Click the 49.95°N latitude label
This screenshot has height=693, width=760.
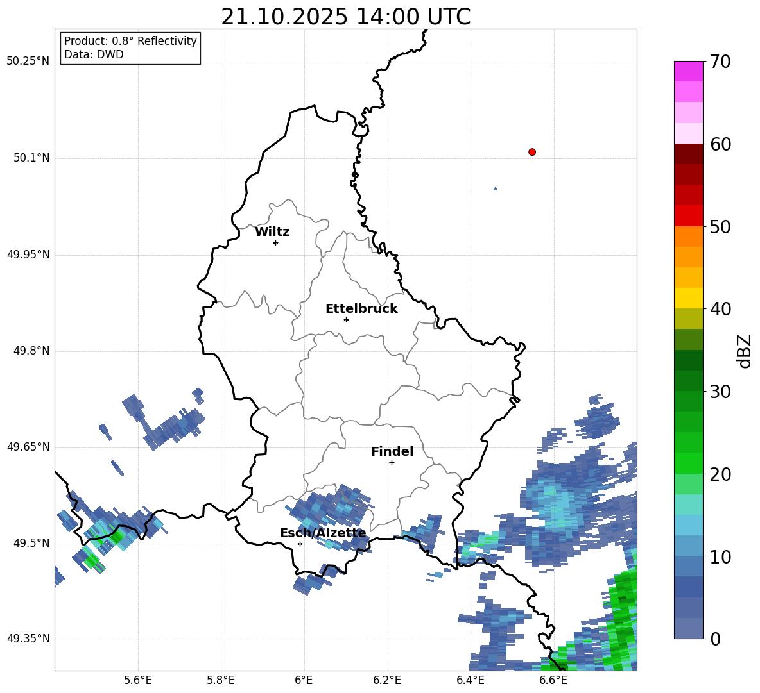(x=28, y=255)
